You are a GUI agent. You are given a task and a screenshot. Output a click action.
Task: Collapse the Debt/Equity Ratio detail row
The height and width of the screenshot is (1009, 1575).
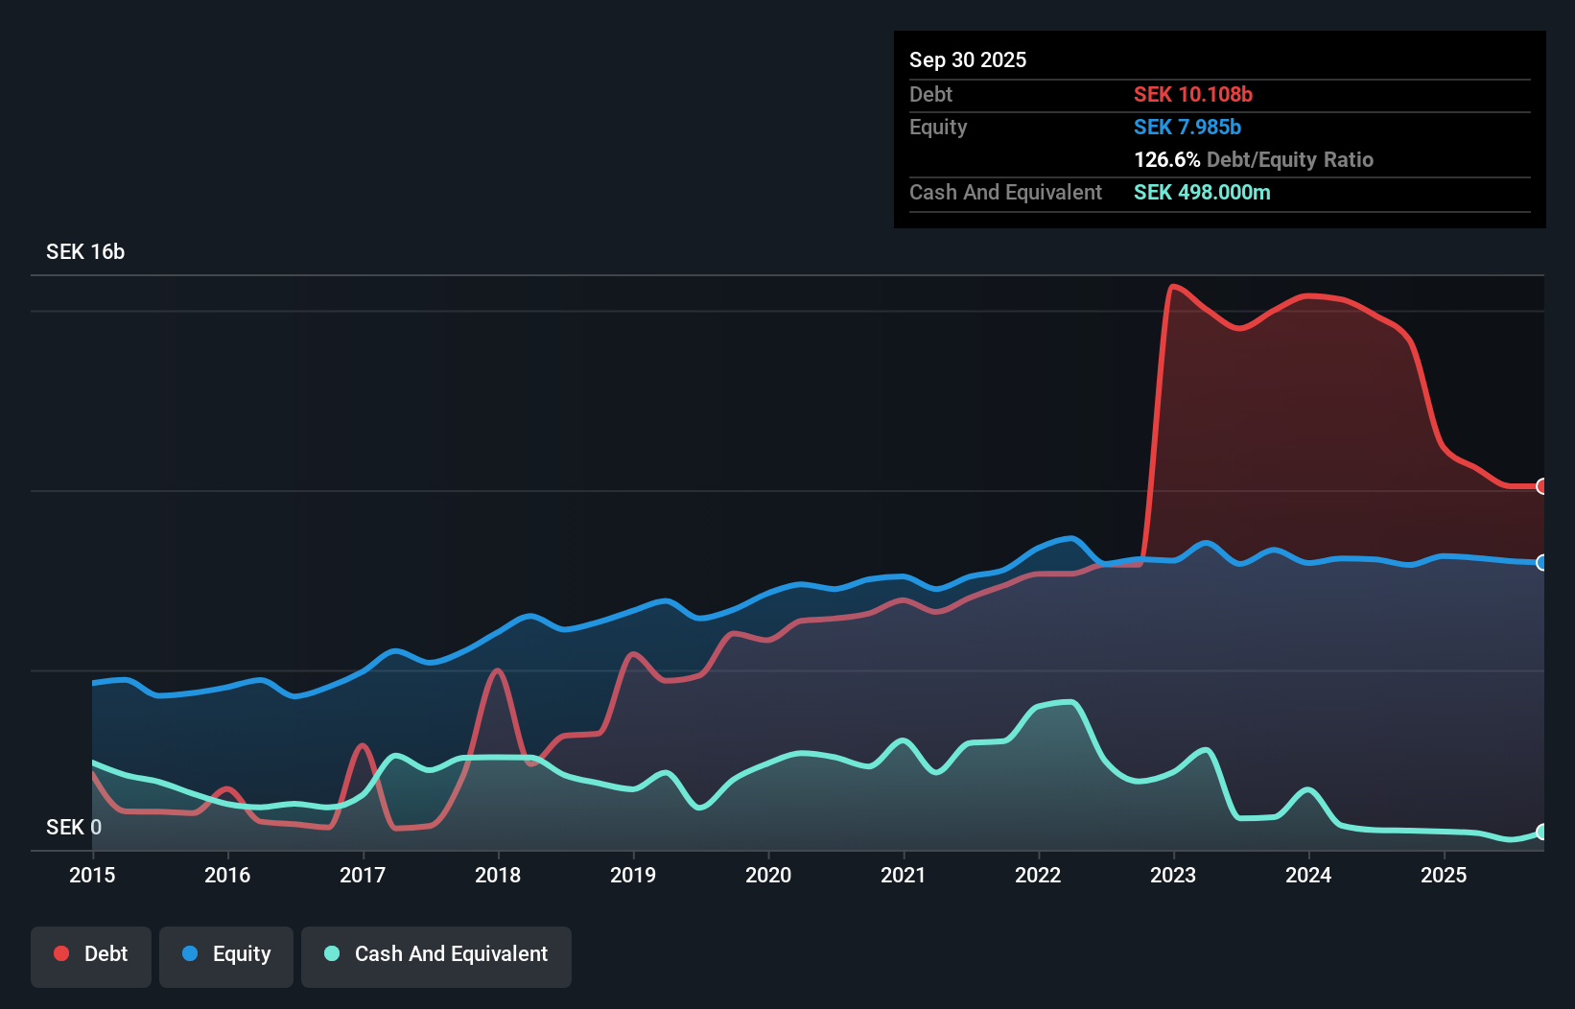1253,159
